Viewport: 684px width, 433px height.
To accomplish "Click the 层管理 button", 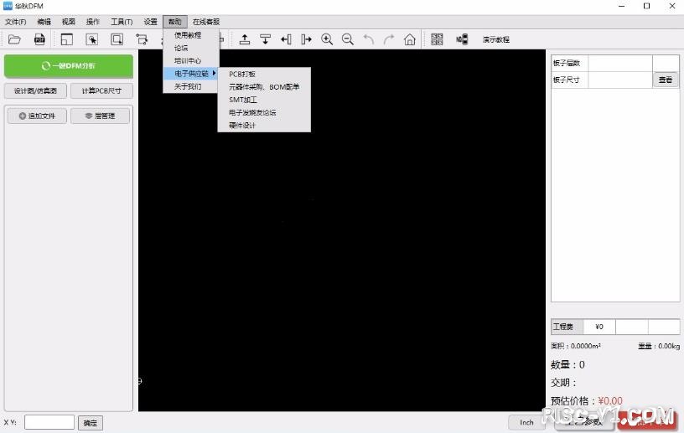I will point(101,116).
